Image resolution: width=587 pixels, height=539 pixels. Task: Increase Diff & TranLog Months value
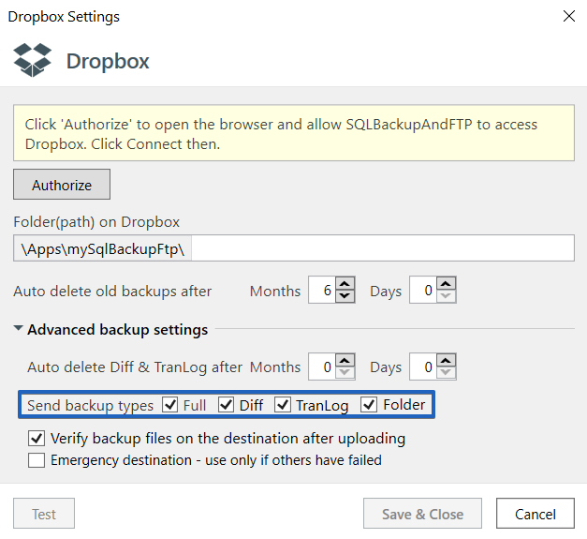pyautogui.click(x=345, y=360)
